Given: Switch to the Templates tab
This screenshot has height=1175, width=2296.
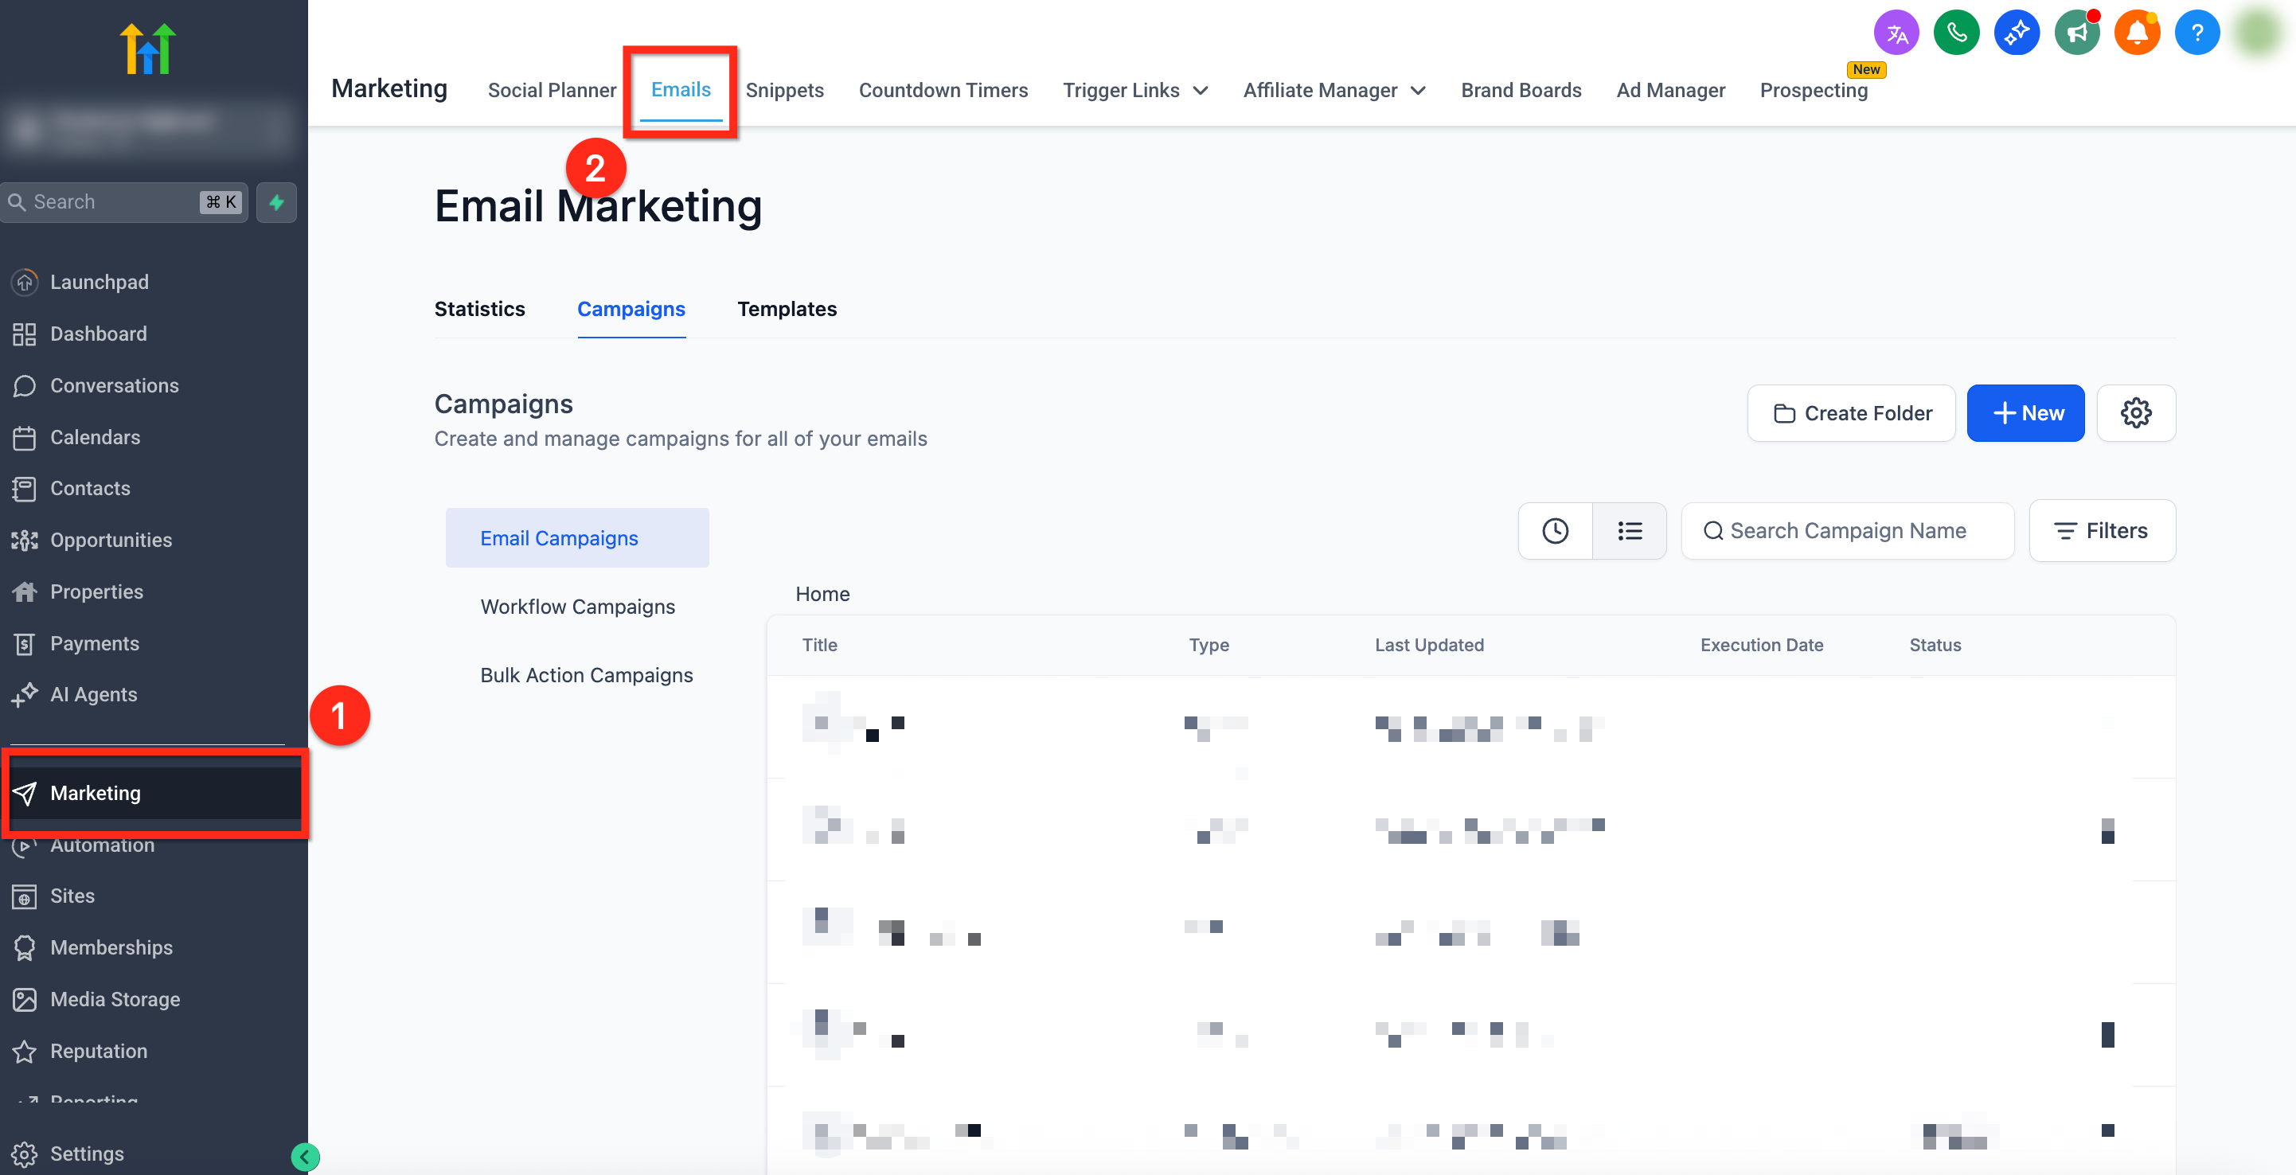Looking at the screenshot, I should (x=786, y=308).
